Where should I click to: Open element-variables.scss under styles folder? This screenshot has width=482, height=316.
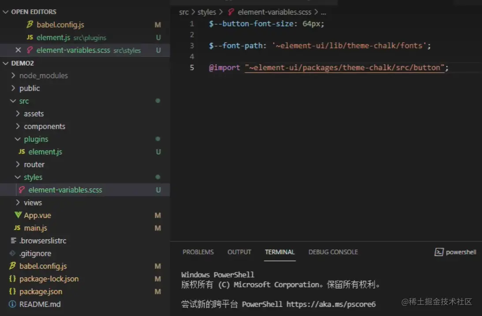(x=65, y=190)
